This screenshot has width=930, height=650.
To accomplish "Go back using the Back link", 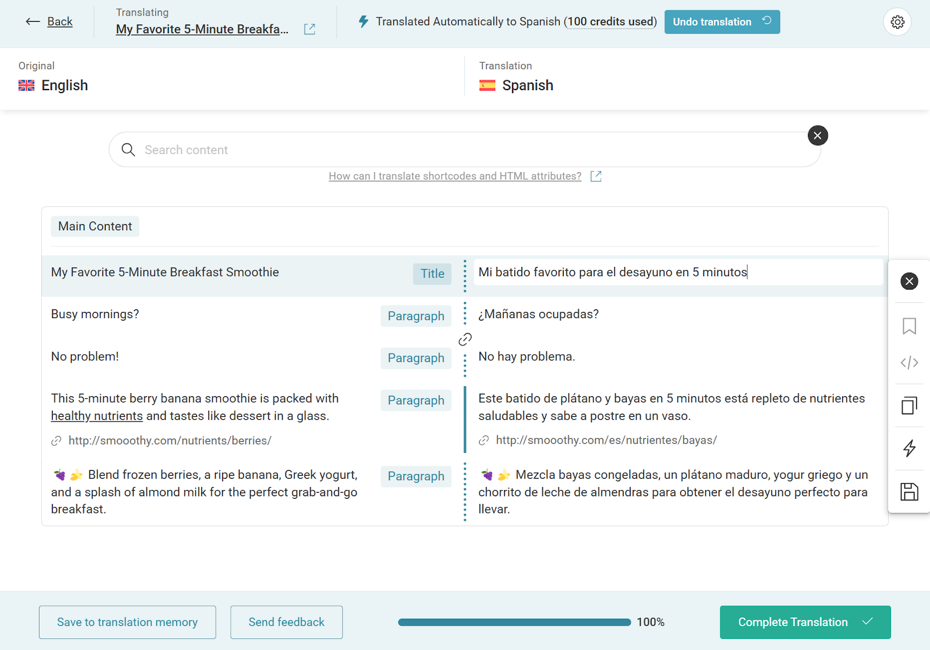I will pyautogui.click(x=49, y=22).
